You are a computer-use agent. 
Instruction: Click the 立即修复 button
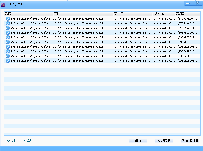click(x=164, y=140)
